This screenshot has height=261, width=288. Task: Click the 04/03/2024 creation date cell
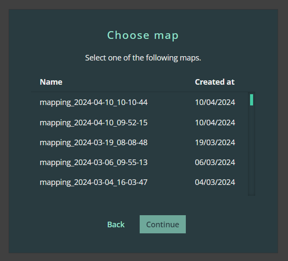pos(215,182)
